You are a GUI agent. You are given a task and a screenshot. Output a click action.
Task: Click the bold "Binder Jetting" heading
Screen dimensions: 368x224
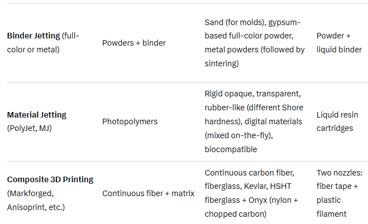click(x=34, y=36)
